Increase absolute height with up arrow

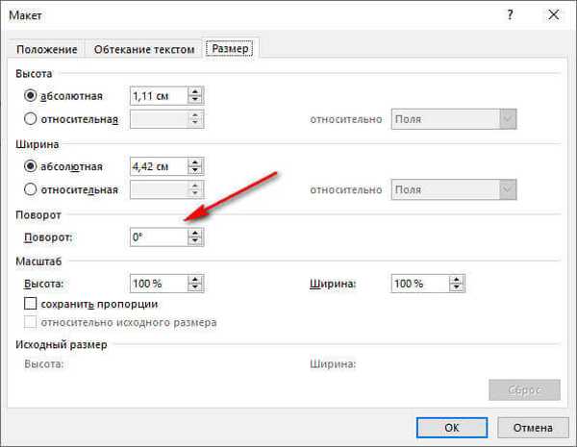pyautogui.click(x=195, y=91)
